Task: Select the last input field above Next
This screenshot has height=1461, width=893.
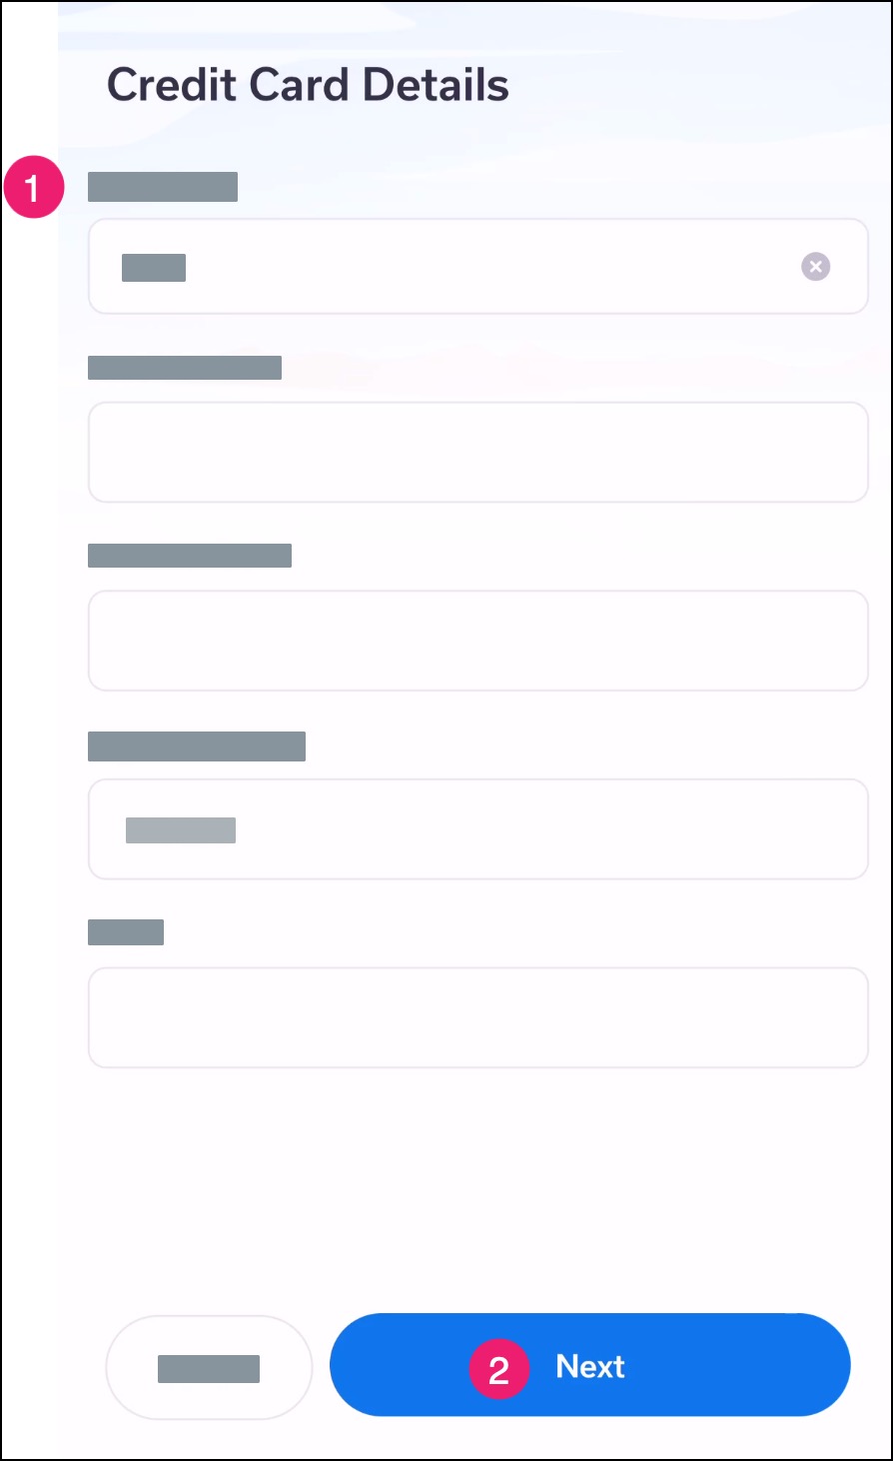Action: tap(478, 1017)
